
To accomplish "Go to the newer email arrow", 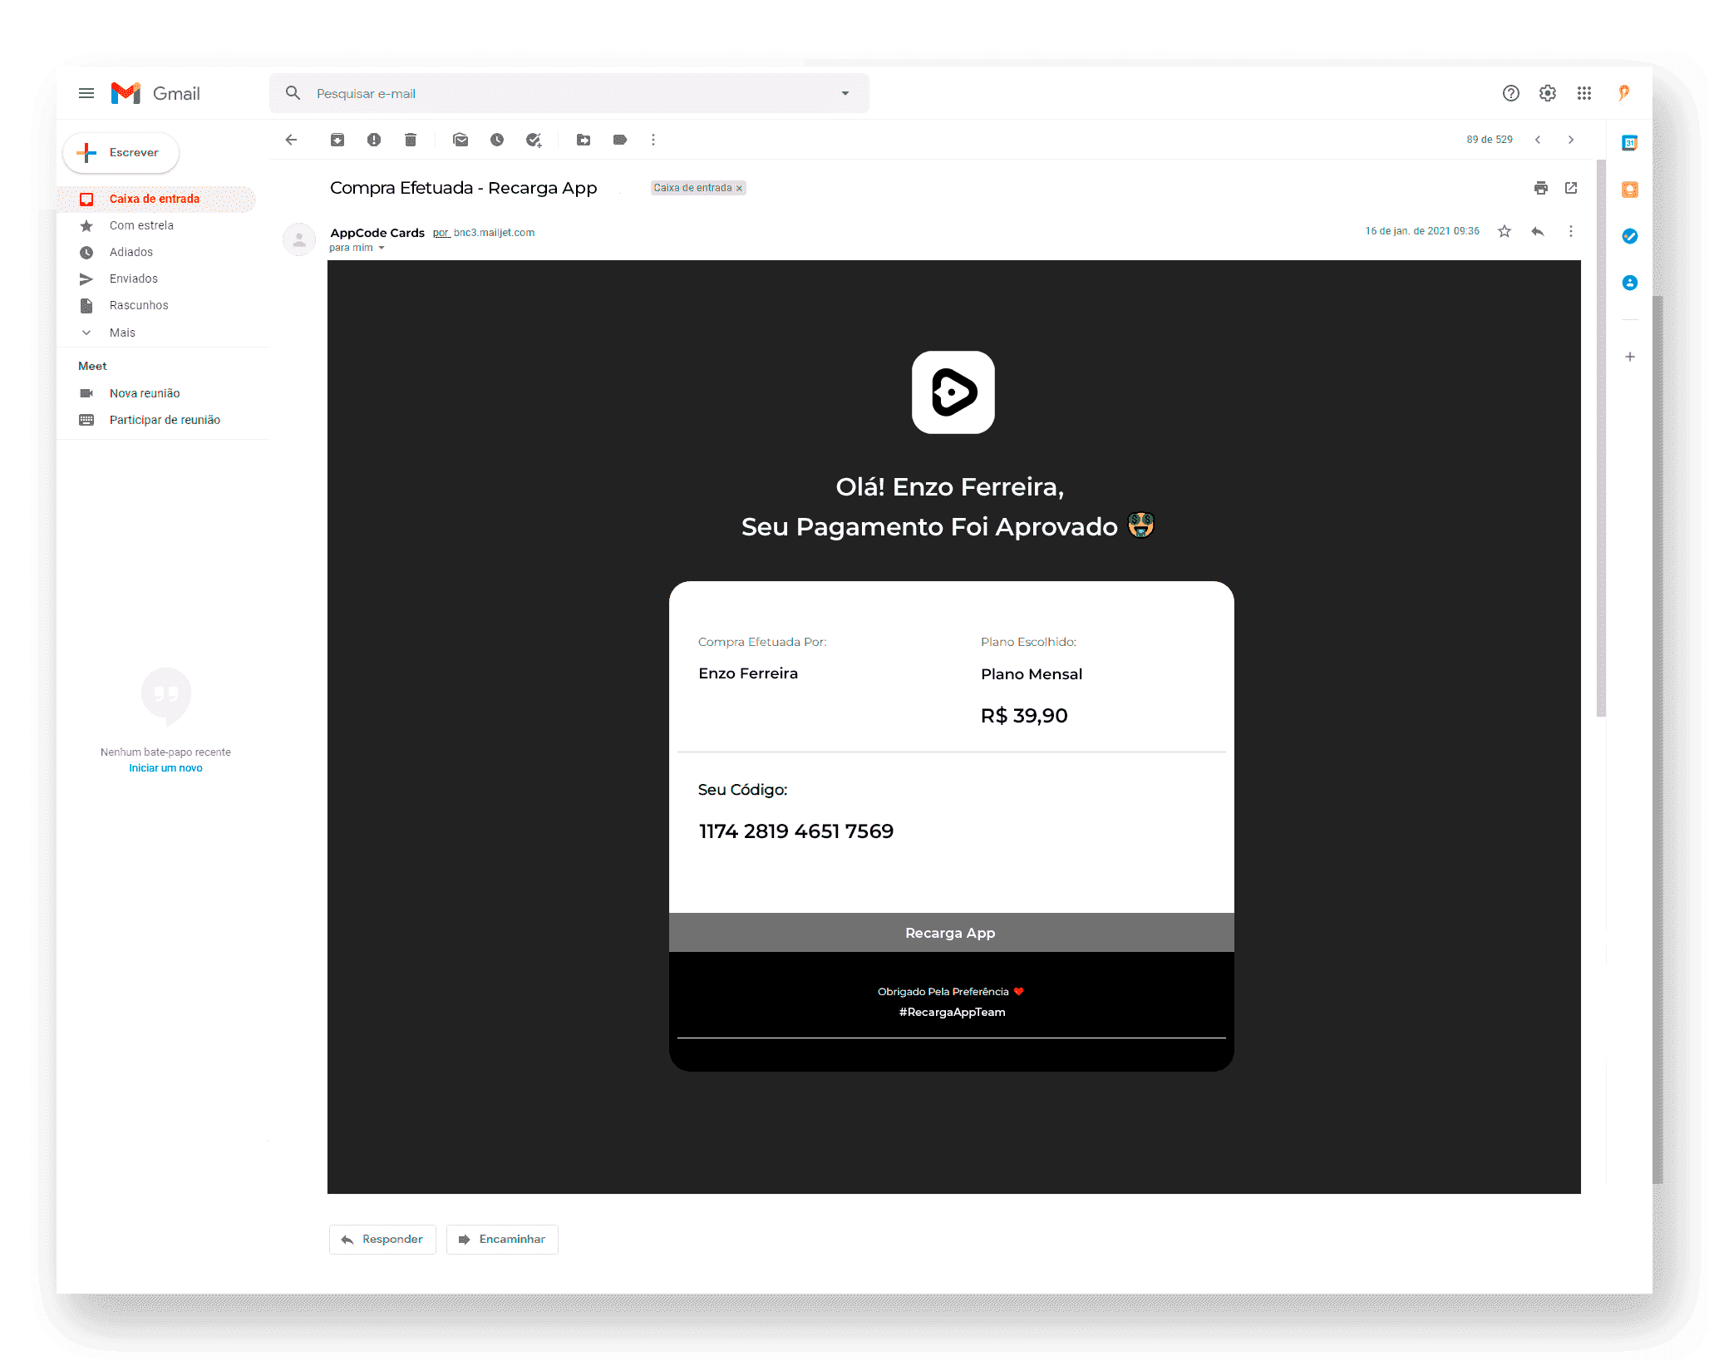I will 1538,140.
